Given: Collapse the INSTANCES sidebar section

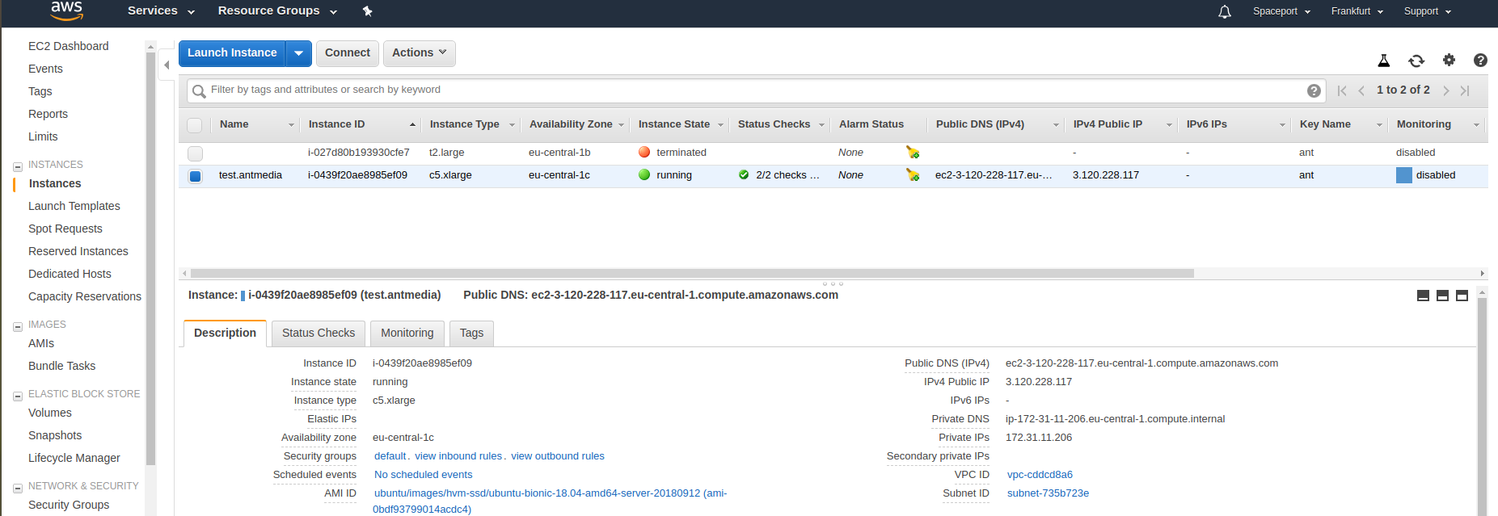Looking at the screenshot, I should 18,166.
